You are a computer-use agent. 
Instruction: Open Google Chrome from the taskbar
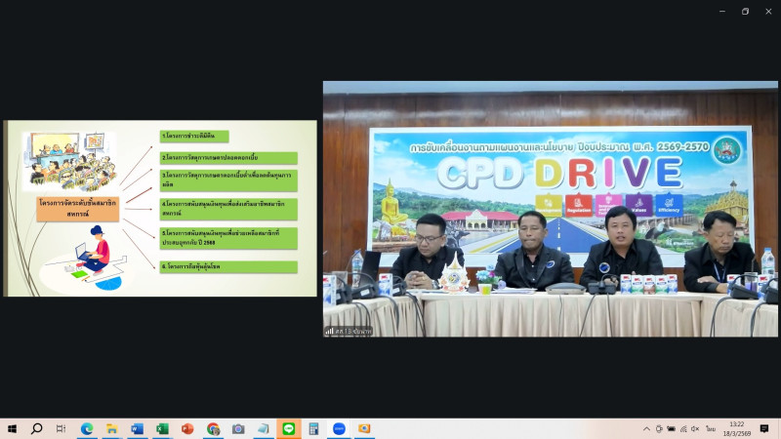(x=213, y=428)
